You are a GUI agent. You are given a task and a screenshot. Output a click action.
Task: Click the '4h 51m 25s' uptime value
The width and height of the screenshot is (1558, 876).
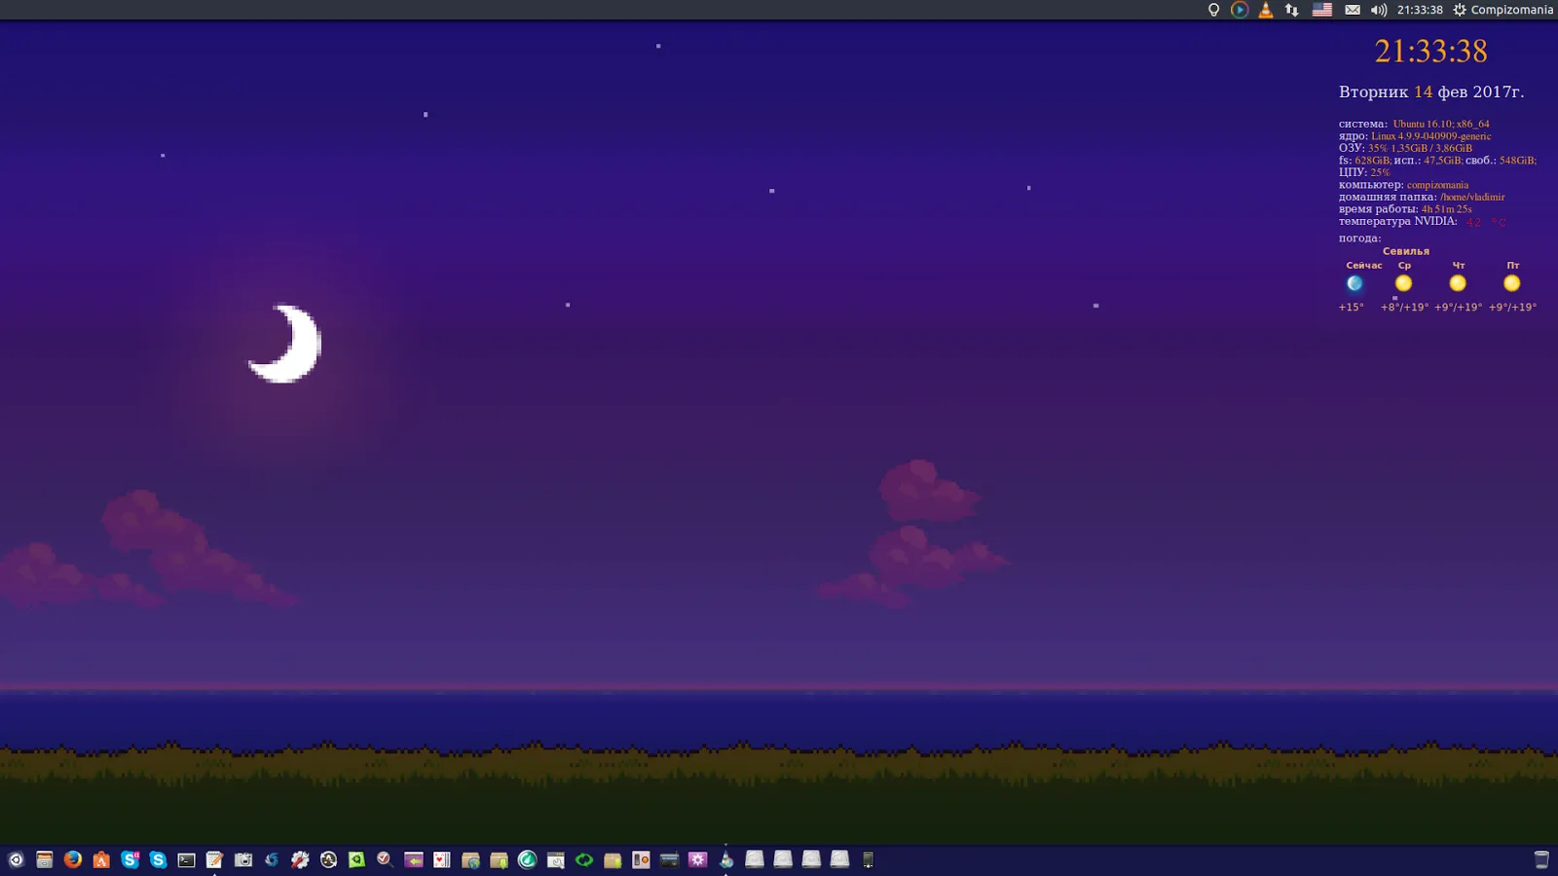click(1447, 209)
